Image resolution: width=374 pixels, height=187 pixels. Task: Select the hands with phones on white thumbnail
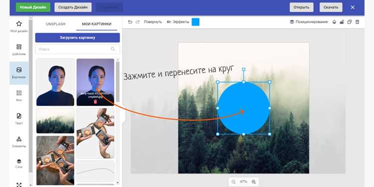[95, 133]
